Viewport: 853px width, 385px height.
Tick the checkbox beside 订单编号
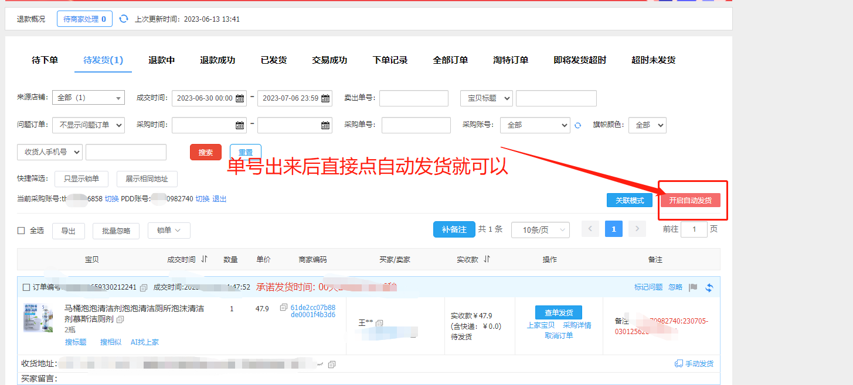click(x=26, y=287)
